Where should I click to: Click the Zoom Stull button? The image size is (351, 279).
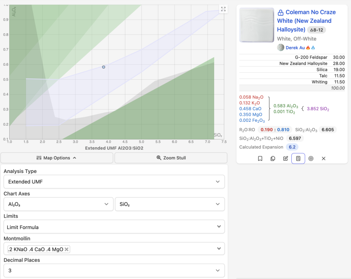[x=171, y=158]
